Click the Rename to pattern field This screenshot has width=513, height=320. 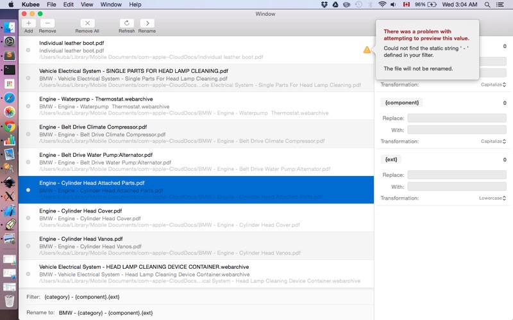coord(215,313)
